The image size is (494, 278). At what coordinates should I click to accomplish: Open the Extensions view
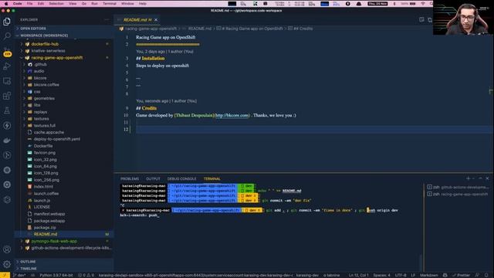(7, 96)
